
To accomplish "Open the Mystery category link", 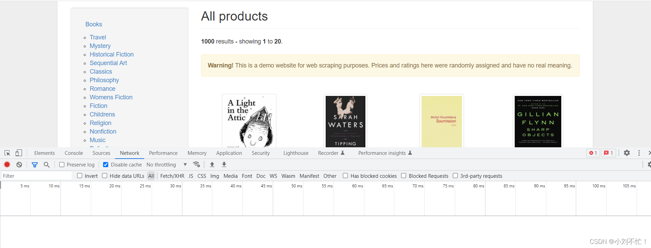I will (x=100, y=46).
